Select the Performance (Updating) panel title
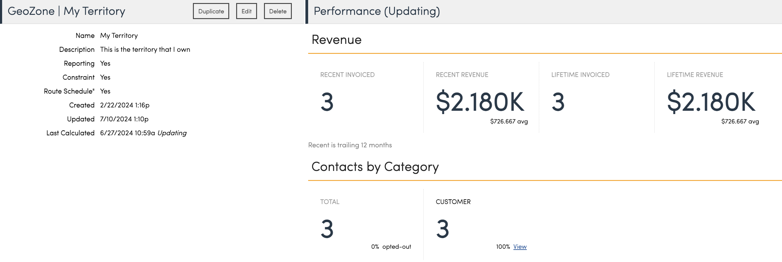Screen dimensions: 782x262 click(x=376, y=11)
